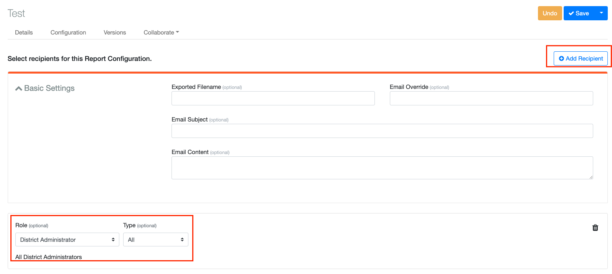Screen dimensions: 612x274
Task: Click inside the Email Content text area
Action: (x=382, y=167)
